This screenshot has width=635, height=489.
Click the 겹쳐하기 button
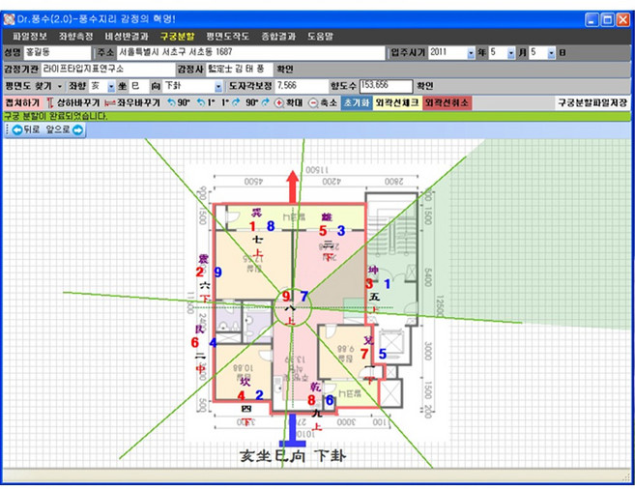click(22, 102)
